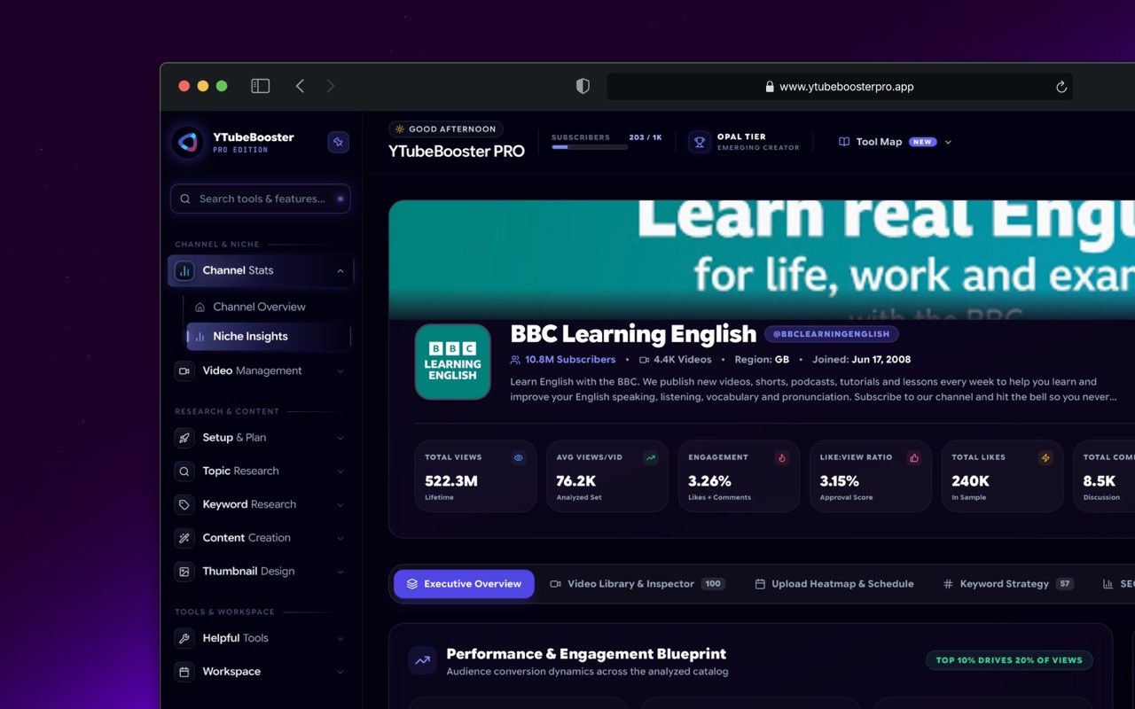Click the Keyword Research tag icon
Viewport: 1135px width, 709px height.
click(184, 505)
